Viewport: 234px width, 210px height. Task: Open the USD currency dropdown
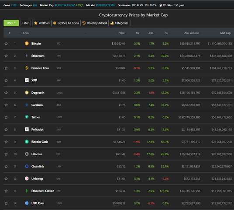click(x=11, y=23)
